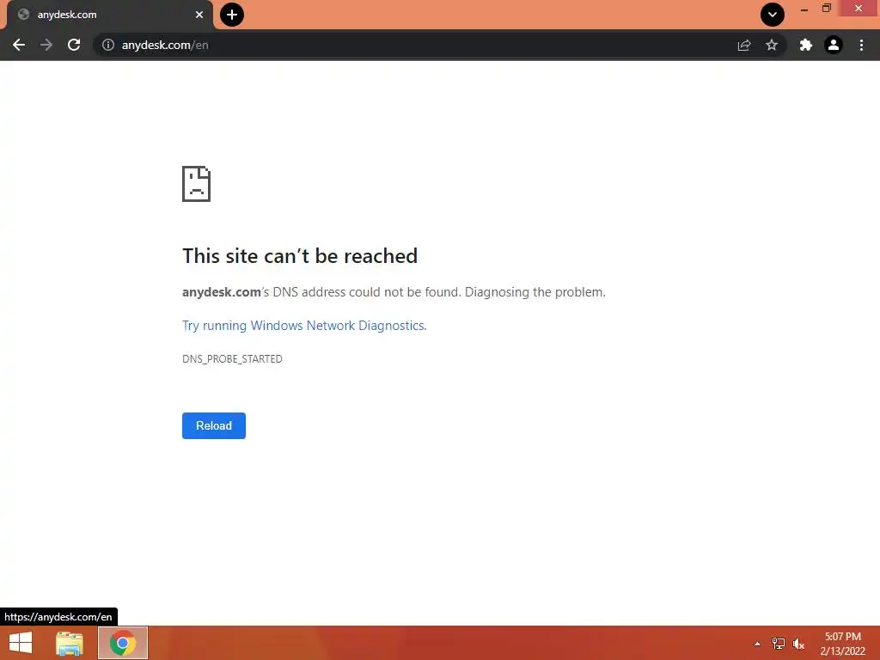Click the muted volume tray icon

[798, 644]
